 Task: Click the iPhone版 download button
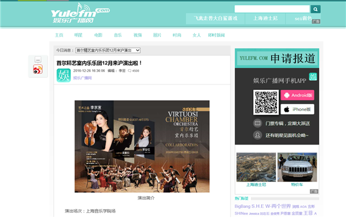[x=297, y=109]
